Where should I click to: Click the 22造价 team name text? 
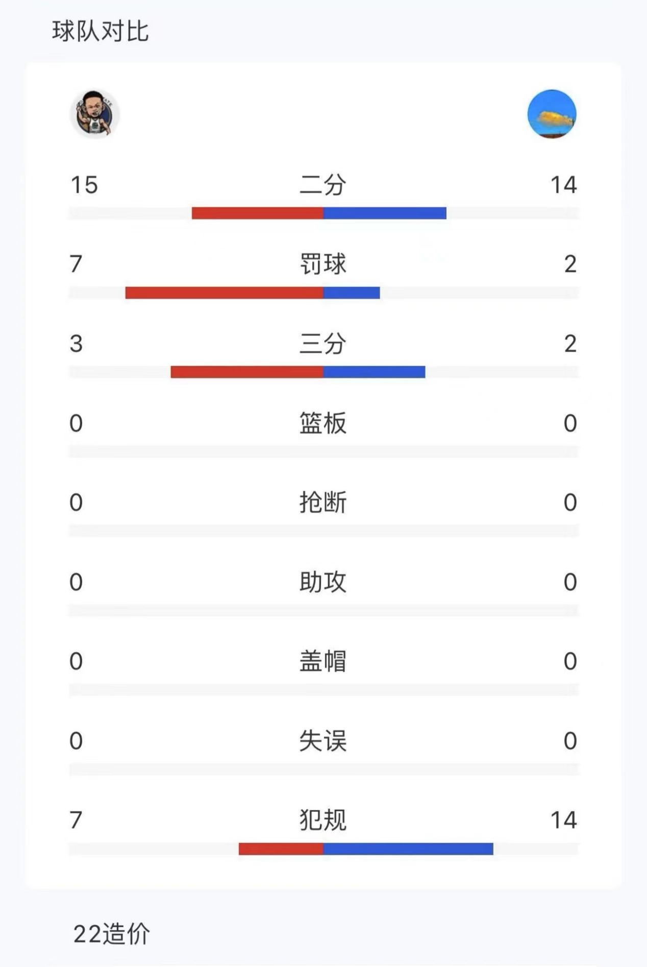(112, 934)
